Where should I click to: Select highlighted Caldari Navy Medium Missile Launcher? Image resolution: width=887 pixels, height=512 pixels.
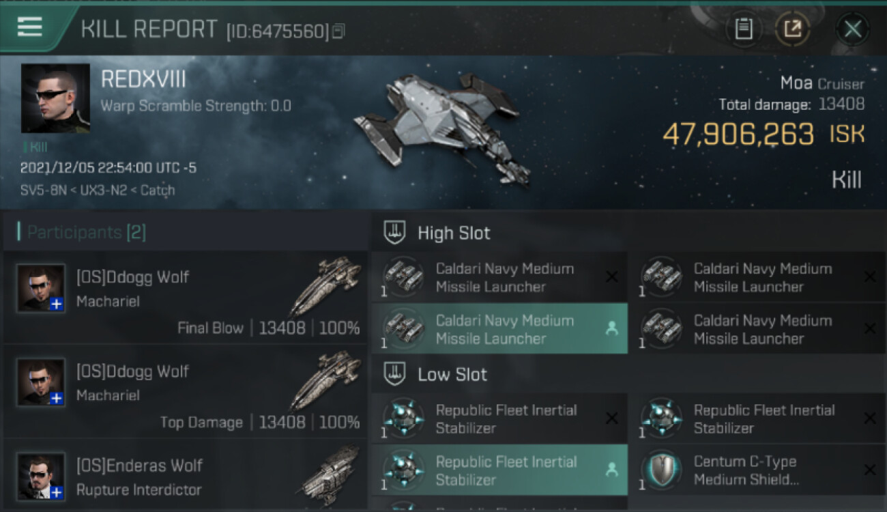(x=499, y=329)
